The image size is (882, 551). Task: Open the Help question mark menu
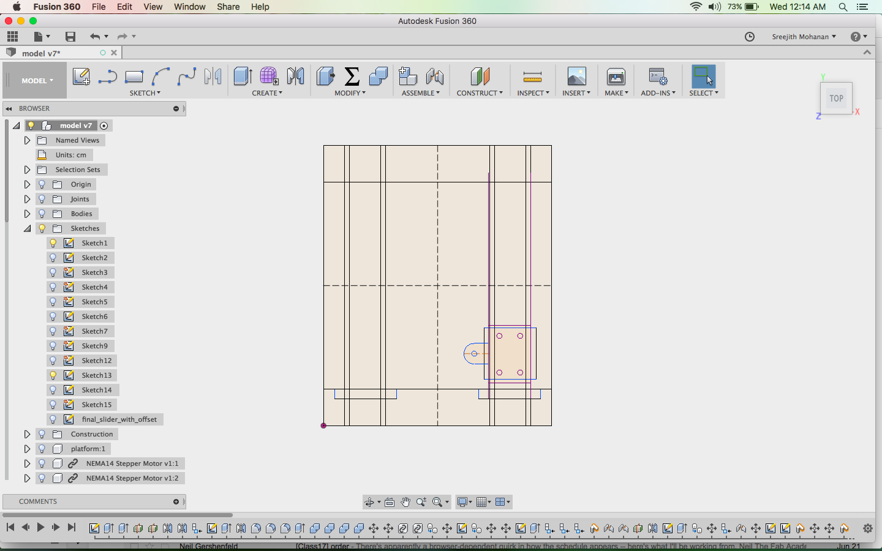(859, 37)
